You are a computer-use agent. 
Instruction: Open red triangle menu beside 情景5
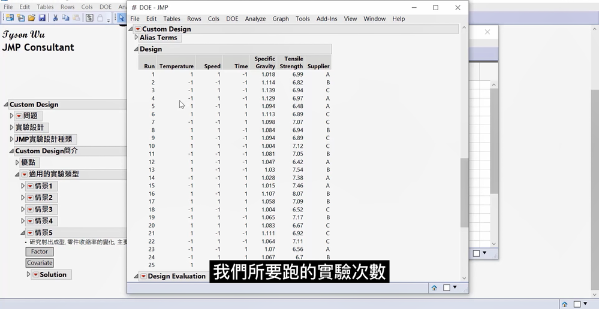click(x=30, y=233)
